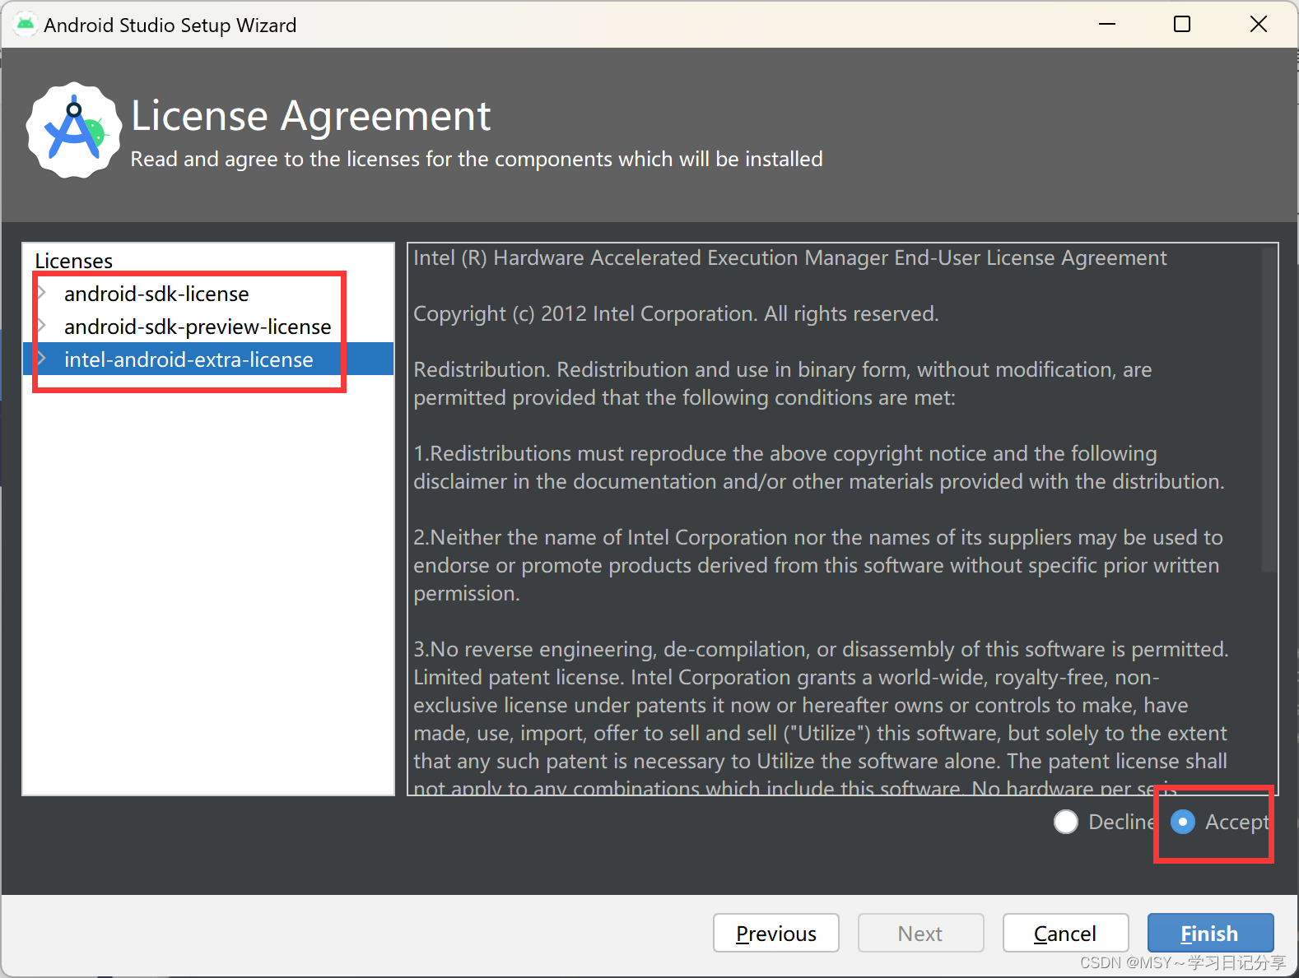1299x978 pixels.
Task: Close the Setup Wizard window
Action: click(1258, 24)
